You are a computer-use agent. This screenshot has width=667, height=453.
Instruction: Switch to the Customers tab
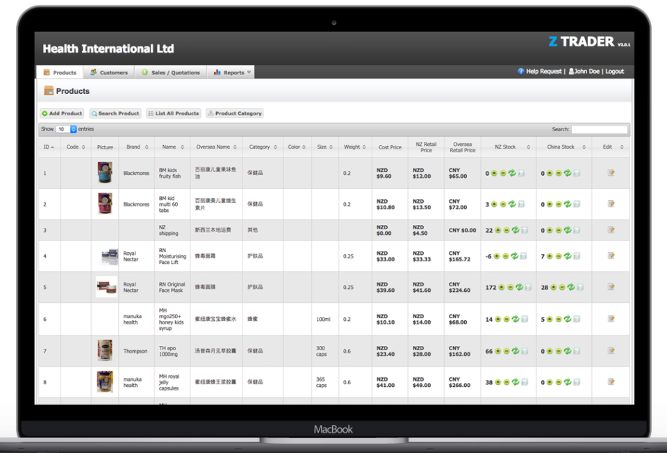[108, 72]
